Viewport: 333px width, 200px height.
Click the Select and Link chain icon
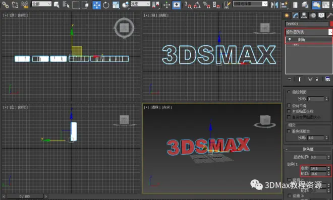tap(6, 5)
